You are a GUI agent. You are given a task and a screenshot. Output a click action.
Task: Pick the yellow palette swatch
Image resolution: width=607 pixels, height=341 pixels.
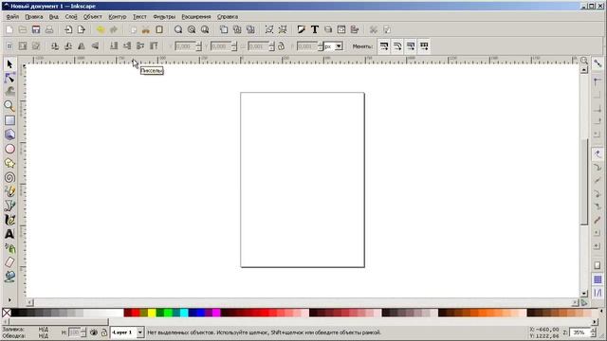(152, 313)
